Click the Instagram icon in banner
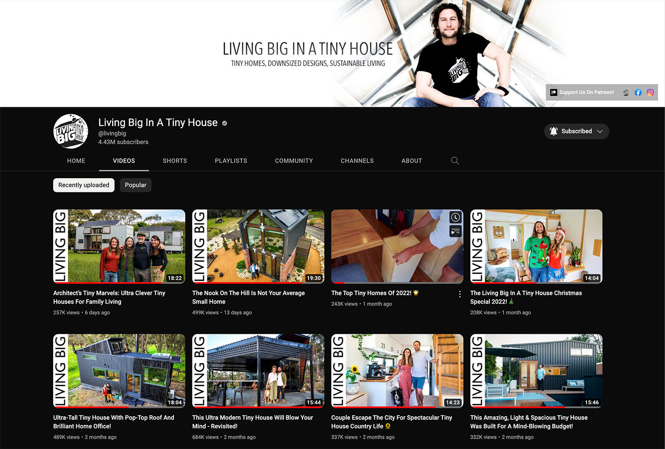This screenshot has height=449, width=665. click(650, 93)
